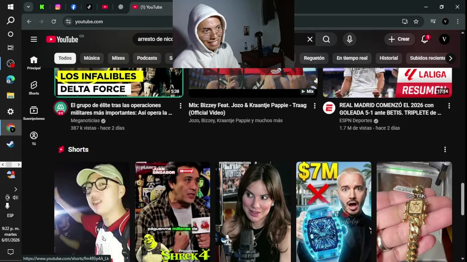
Task: Open the tab search dropdown arrow
Action: click(28, 7)
